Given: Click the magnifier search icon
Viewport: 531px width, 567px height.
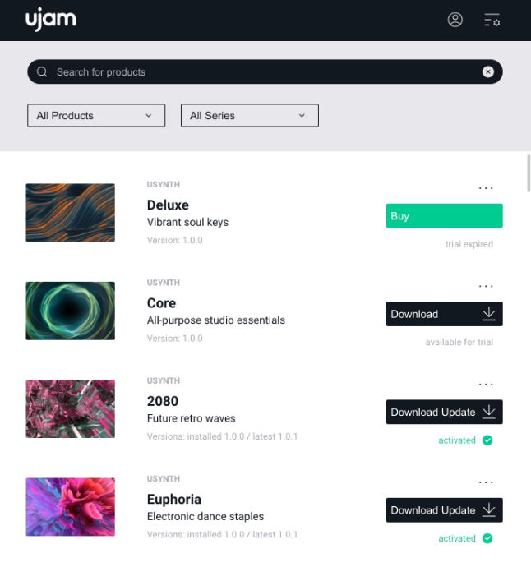Looking at the screenshot, I should pos(42,71).
